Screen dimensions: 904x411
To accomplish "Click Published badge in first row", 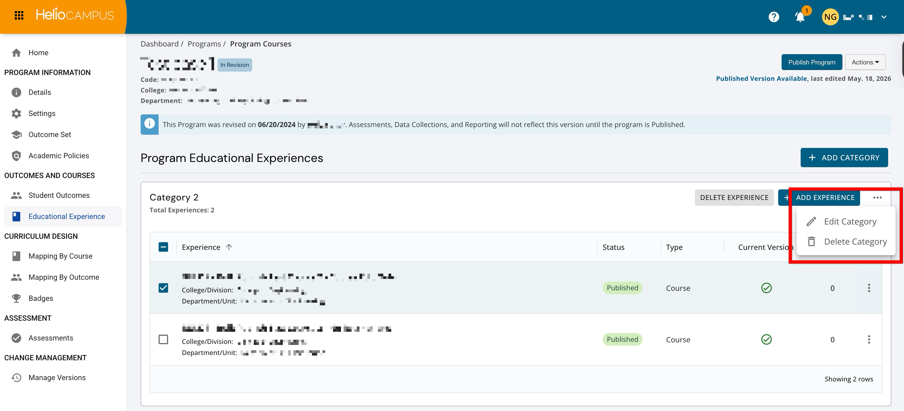I will [622, 288].
